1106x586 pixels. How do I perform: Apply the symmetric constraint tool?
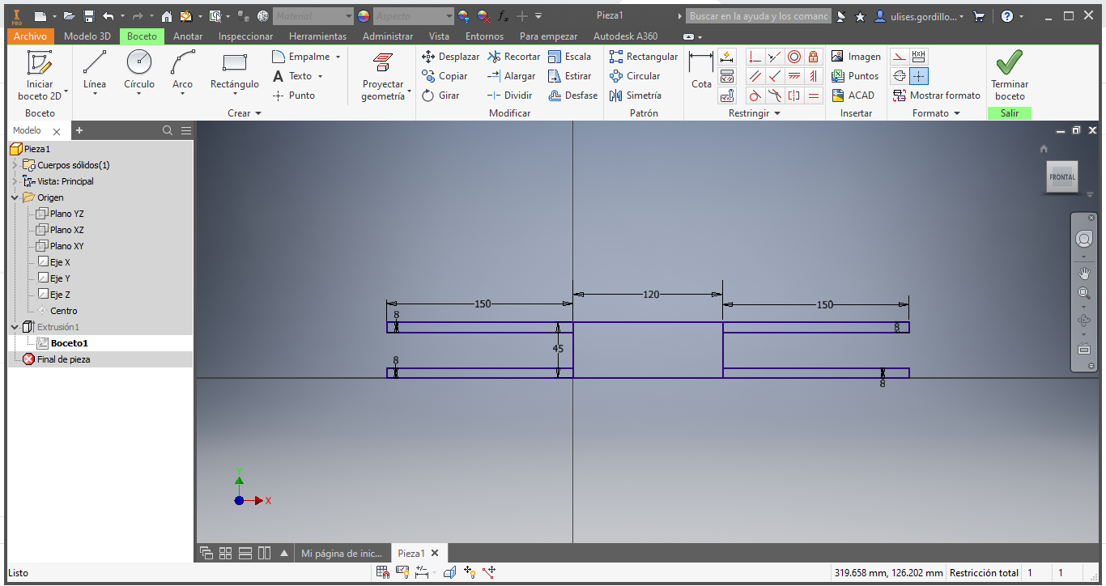(x=794, y=96)
